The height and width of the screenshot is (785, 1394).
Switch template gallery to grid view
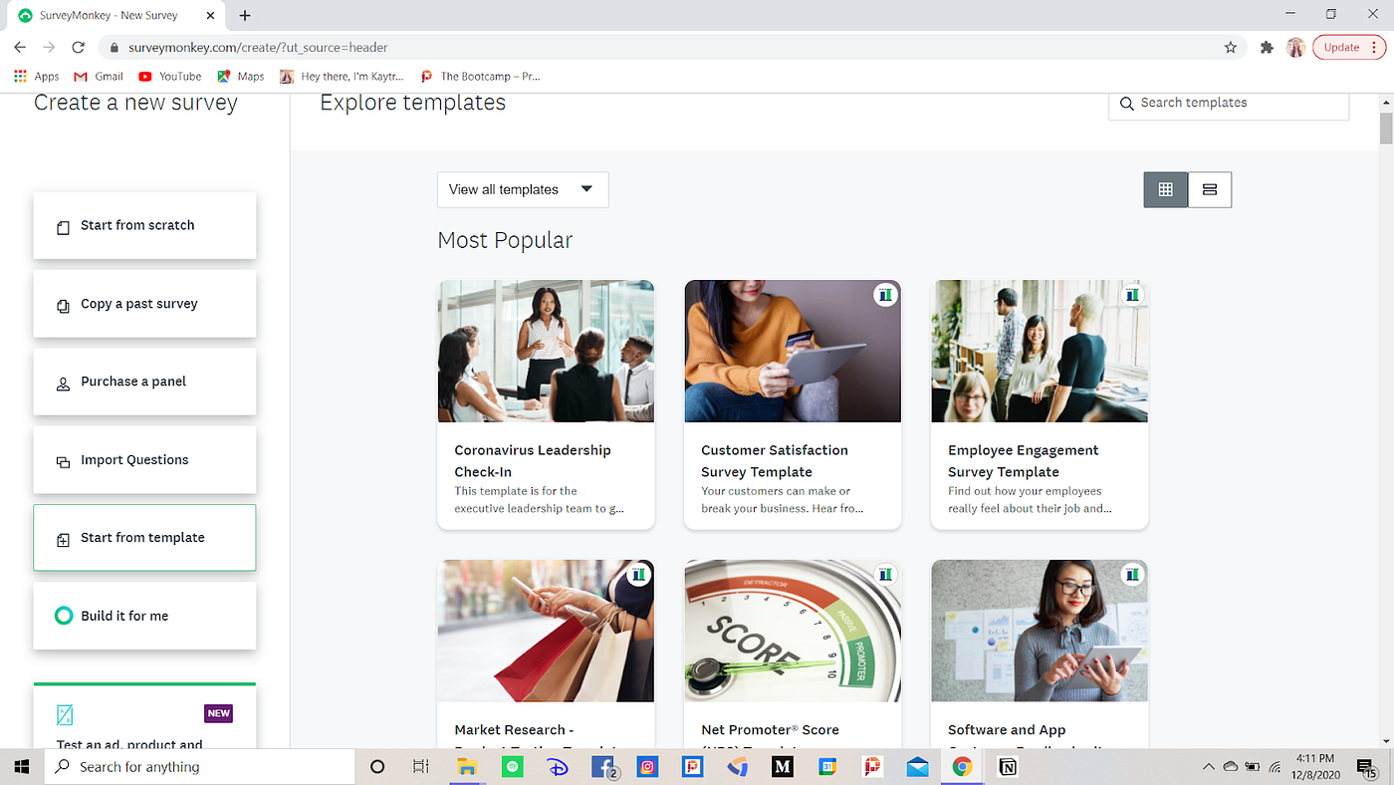(1165, 189)
